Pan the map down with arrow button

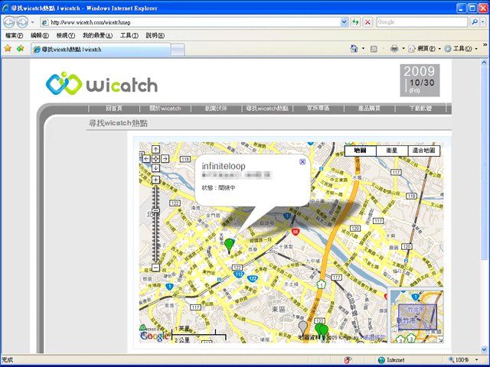pyautogui.click(x=155, y=168)
